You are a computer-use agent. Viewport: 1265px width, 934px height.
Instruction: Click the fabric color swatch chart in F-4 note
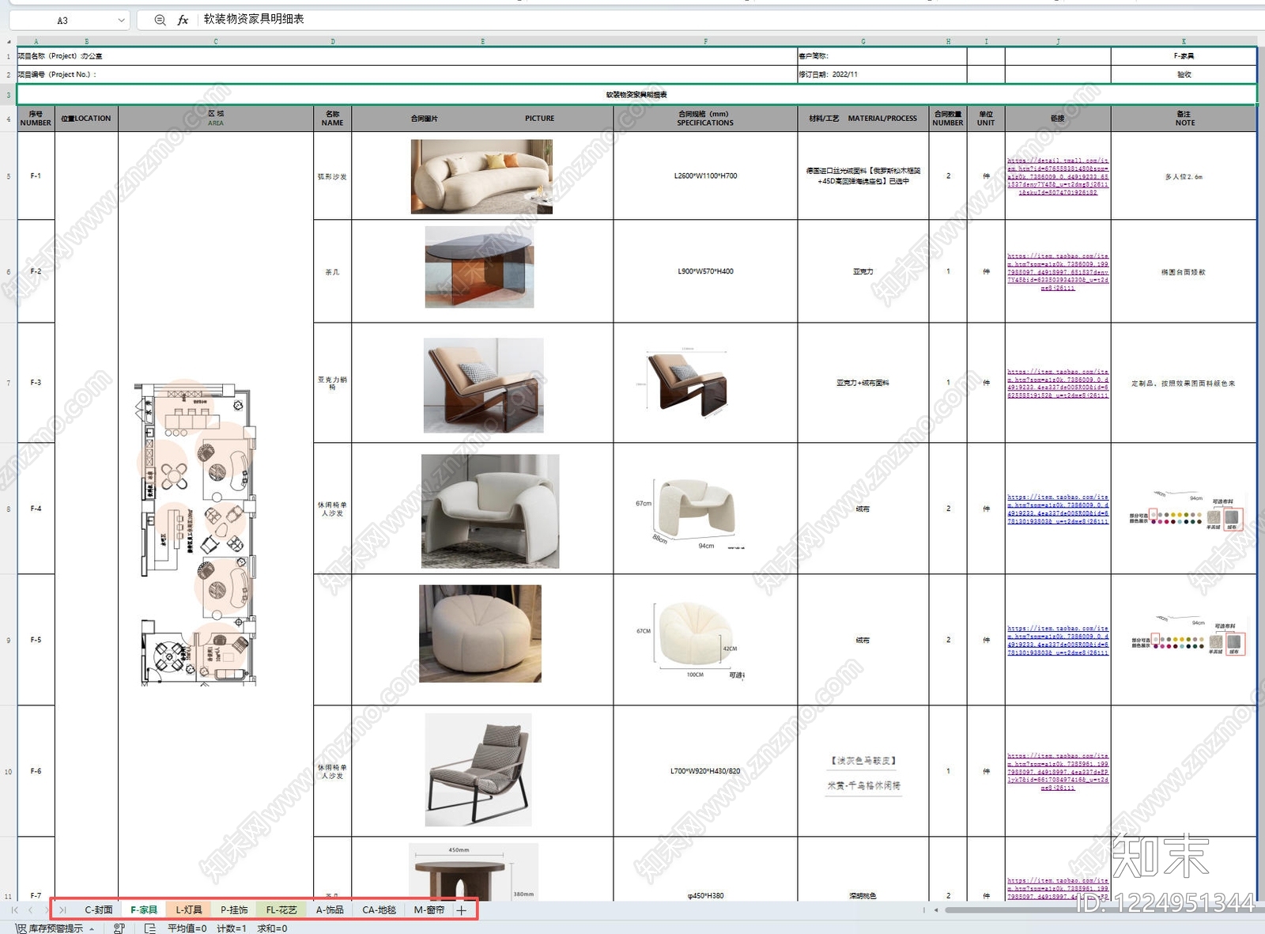click(1186, 510)
